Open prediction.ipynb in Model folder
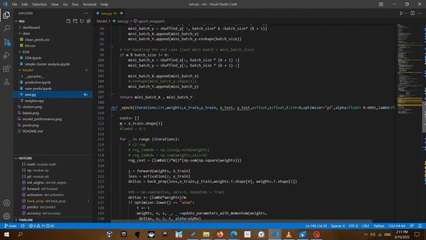 (x=38, y=83)
